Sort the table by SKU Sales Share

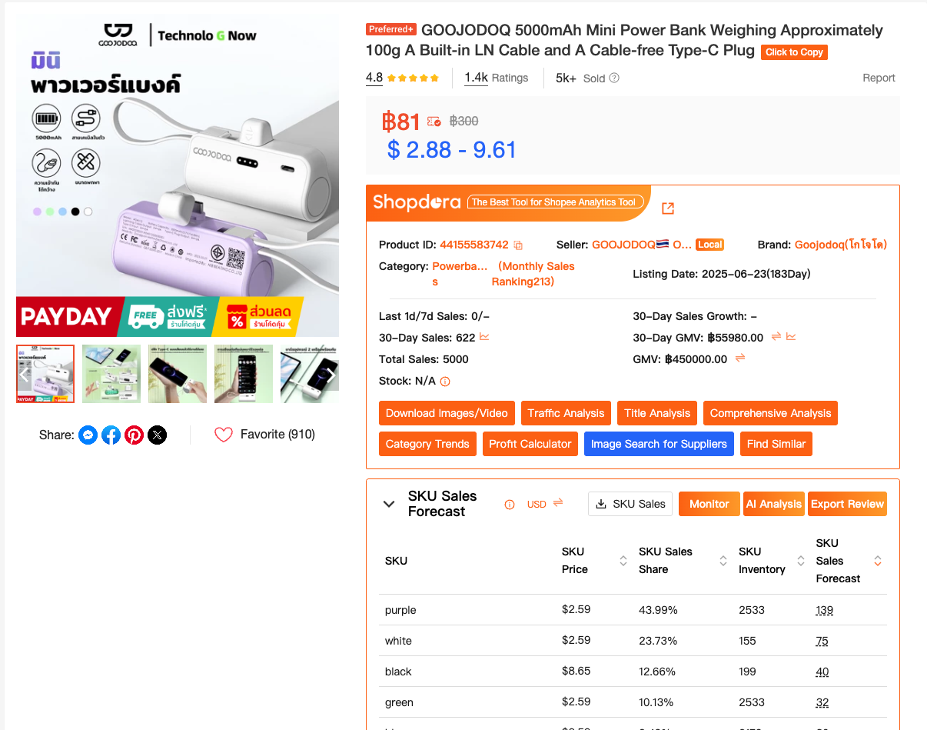(x=723, y=561)
